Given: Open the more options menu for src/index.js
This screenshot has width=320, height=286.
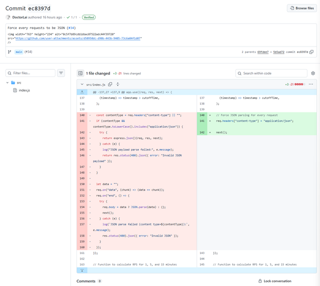Looking at the screenshot, I should (310, 84).
